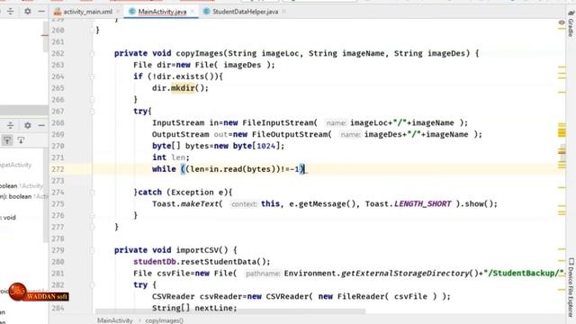This screenshot has height=324, width=576.
Task: Click the inspections eye icon above the scrollbar
Action: (562, 22)
